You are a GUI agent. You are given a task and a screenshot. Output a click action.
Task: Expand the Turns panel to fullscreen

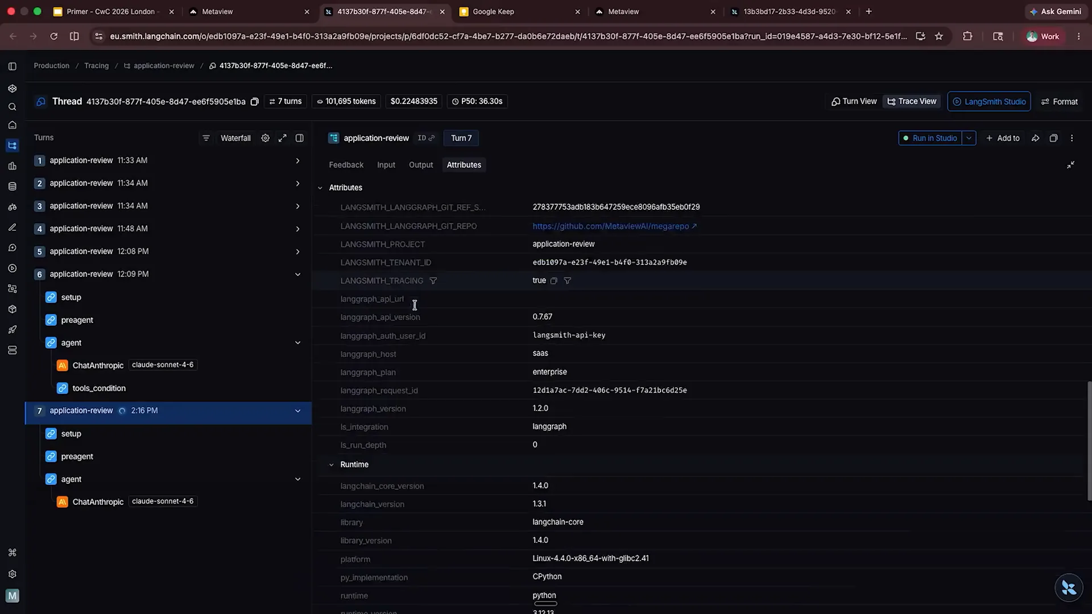(282, 138)
